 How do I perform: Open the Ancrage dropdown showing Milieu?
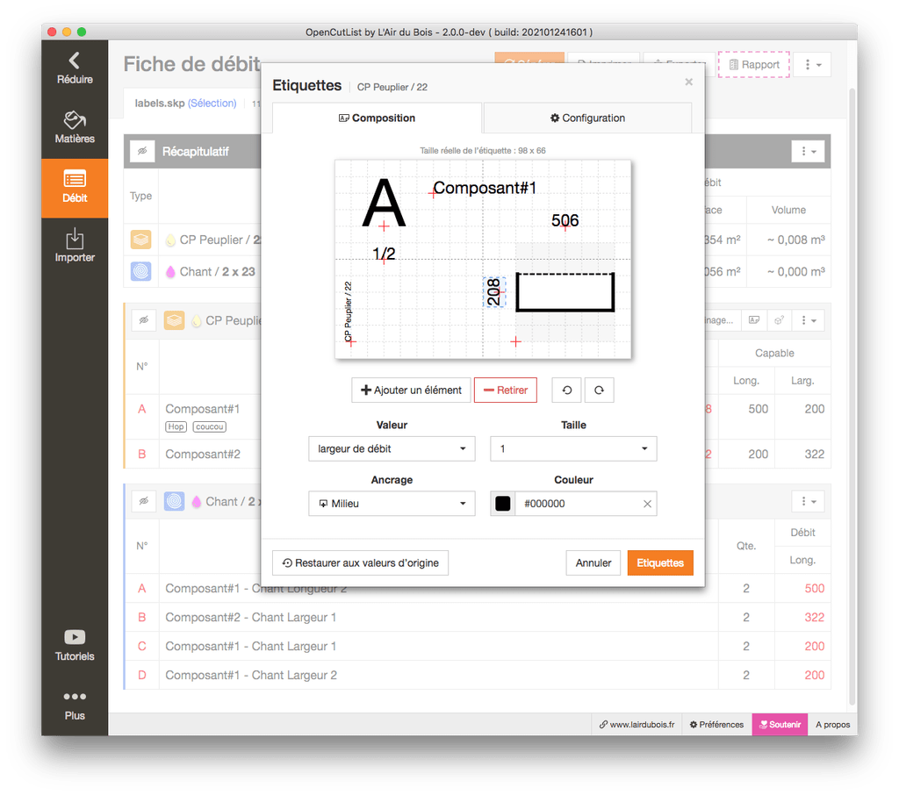pyautogui.click(x=392, y=504)
